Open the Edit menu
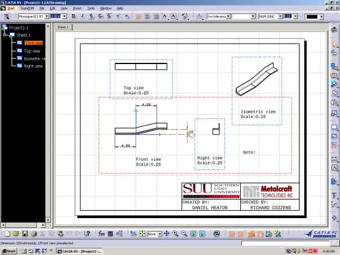Viewport: 340px width, 255px height. pos(53,8)
